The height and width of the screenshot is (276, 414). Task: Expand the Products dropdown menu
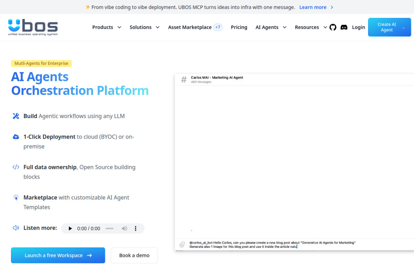[x=107, y=27]
